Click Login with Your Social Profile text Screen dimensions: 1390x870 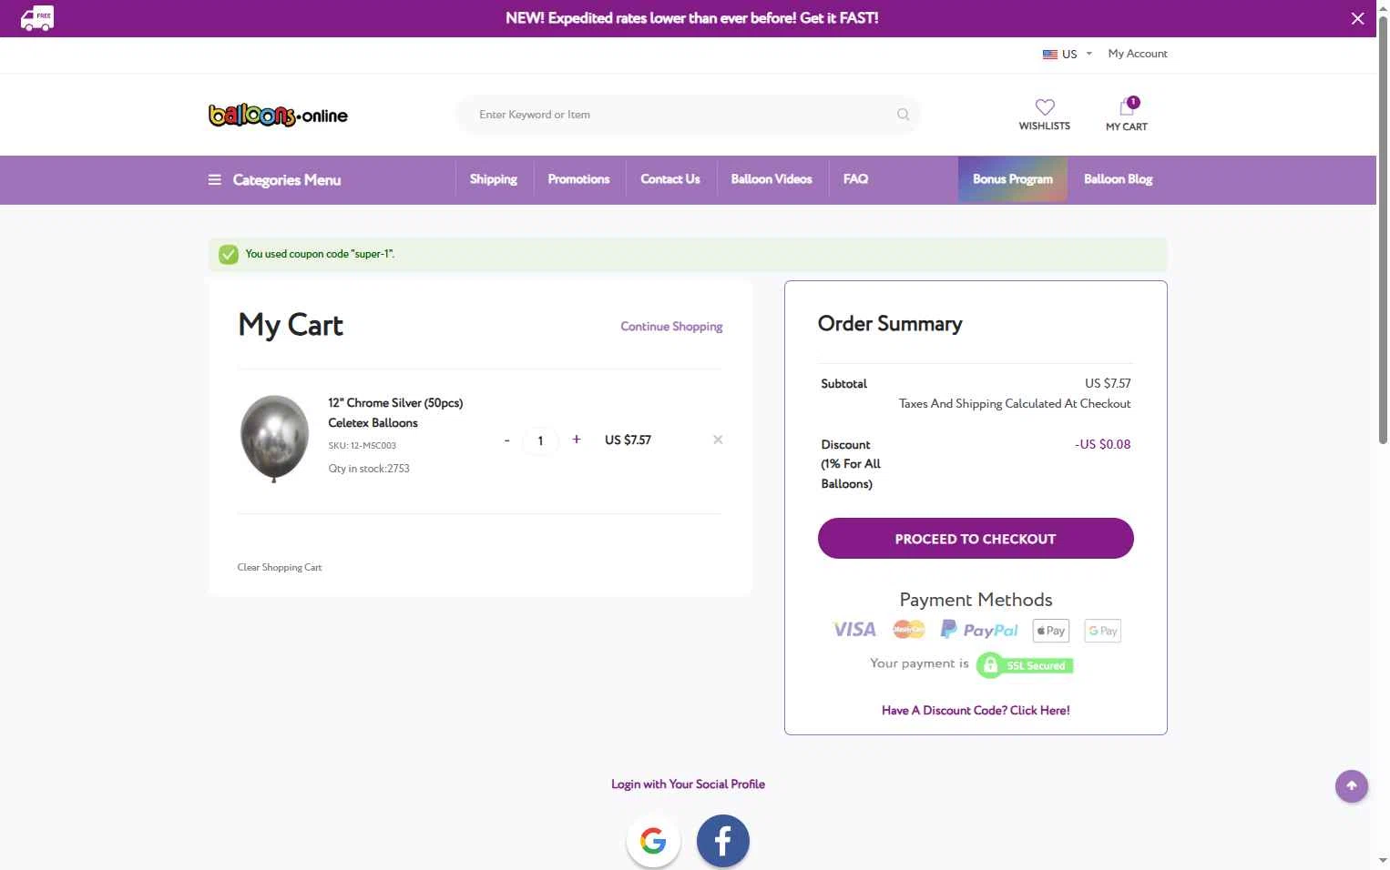[688, 784]
